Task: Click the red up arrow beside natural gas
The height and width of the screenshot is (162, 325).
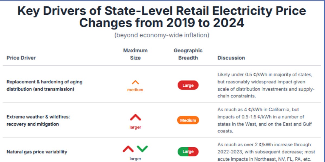Action: (128, 149)
